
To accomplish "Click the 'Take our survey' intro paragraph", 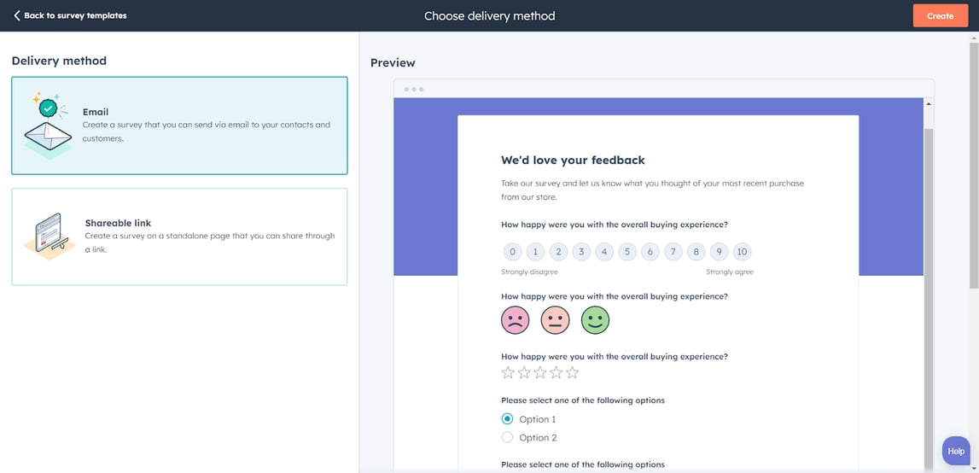I will pyautogui.click(x=652, y=190).
